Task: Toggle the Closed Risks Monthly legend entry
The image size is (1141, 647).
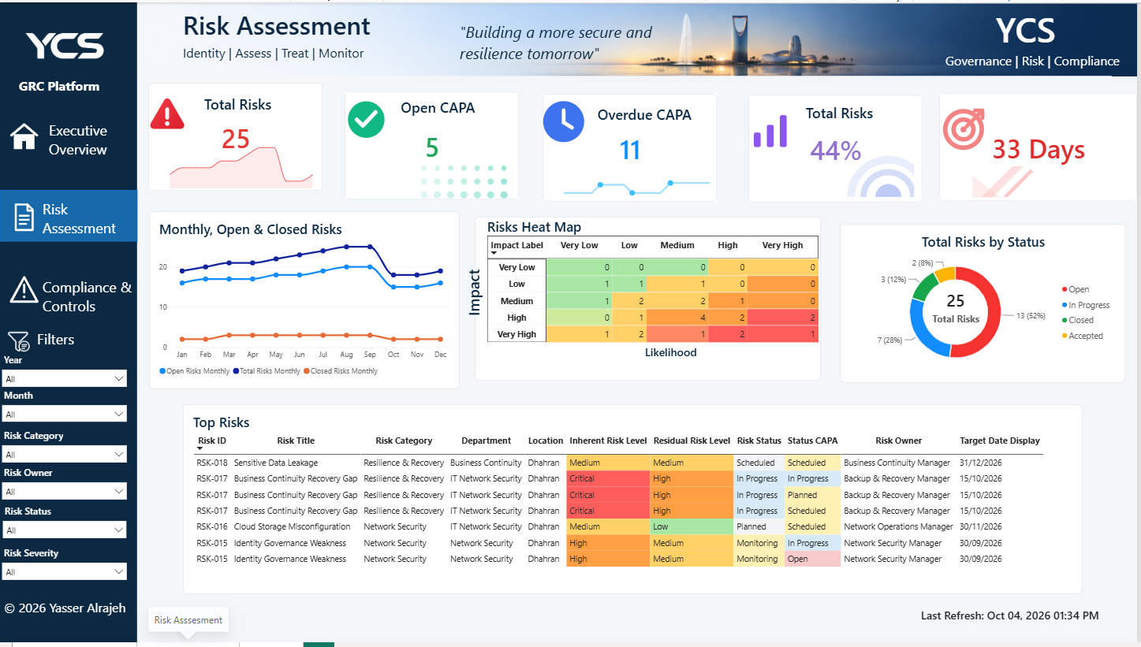Action: pos(341,371)
